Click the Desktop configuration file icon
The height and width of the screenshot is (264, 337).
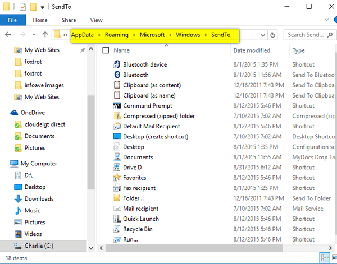pos(117,147)
